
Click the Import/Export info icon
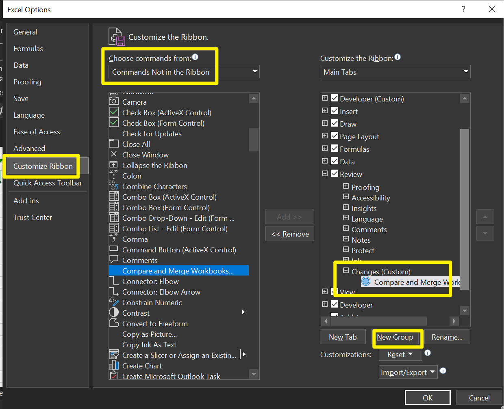click(x=443, y=370)
